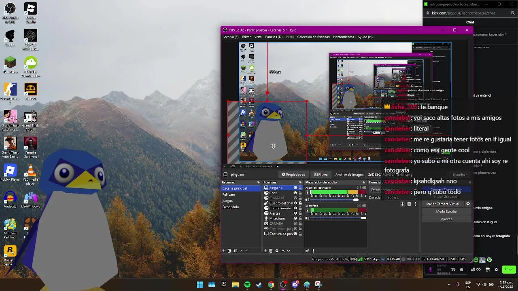The width and height of the screenshot is (518, 291).
Task: Add a new source with the Fuentes plus icon
Action: (265, 251)
